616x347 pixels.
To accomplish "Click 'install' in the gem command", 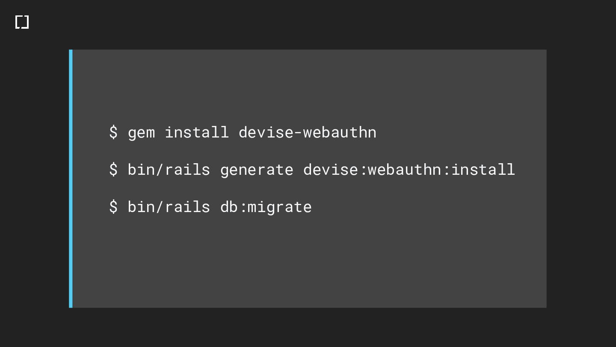I will pos(197,132).
